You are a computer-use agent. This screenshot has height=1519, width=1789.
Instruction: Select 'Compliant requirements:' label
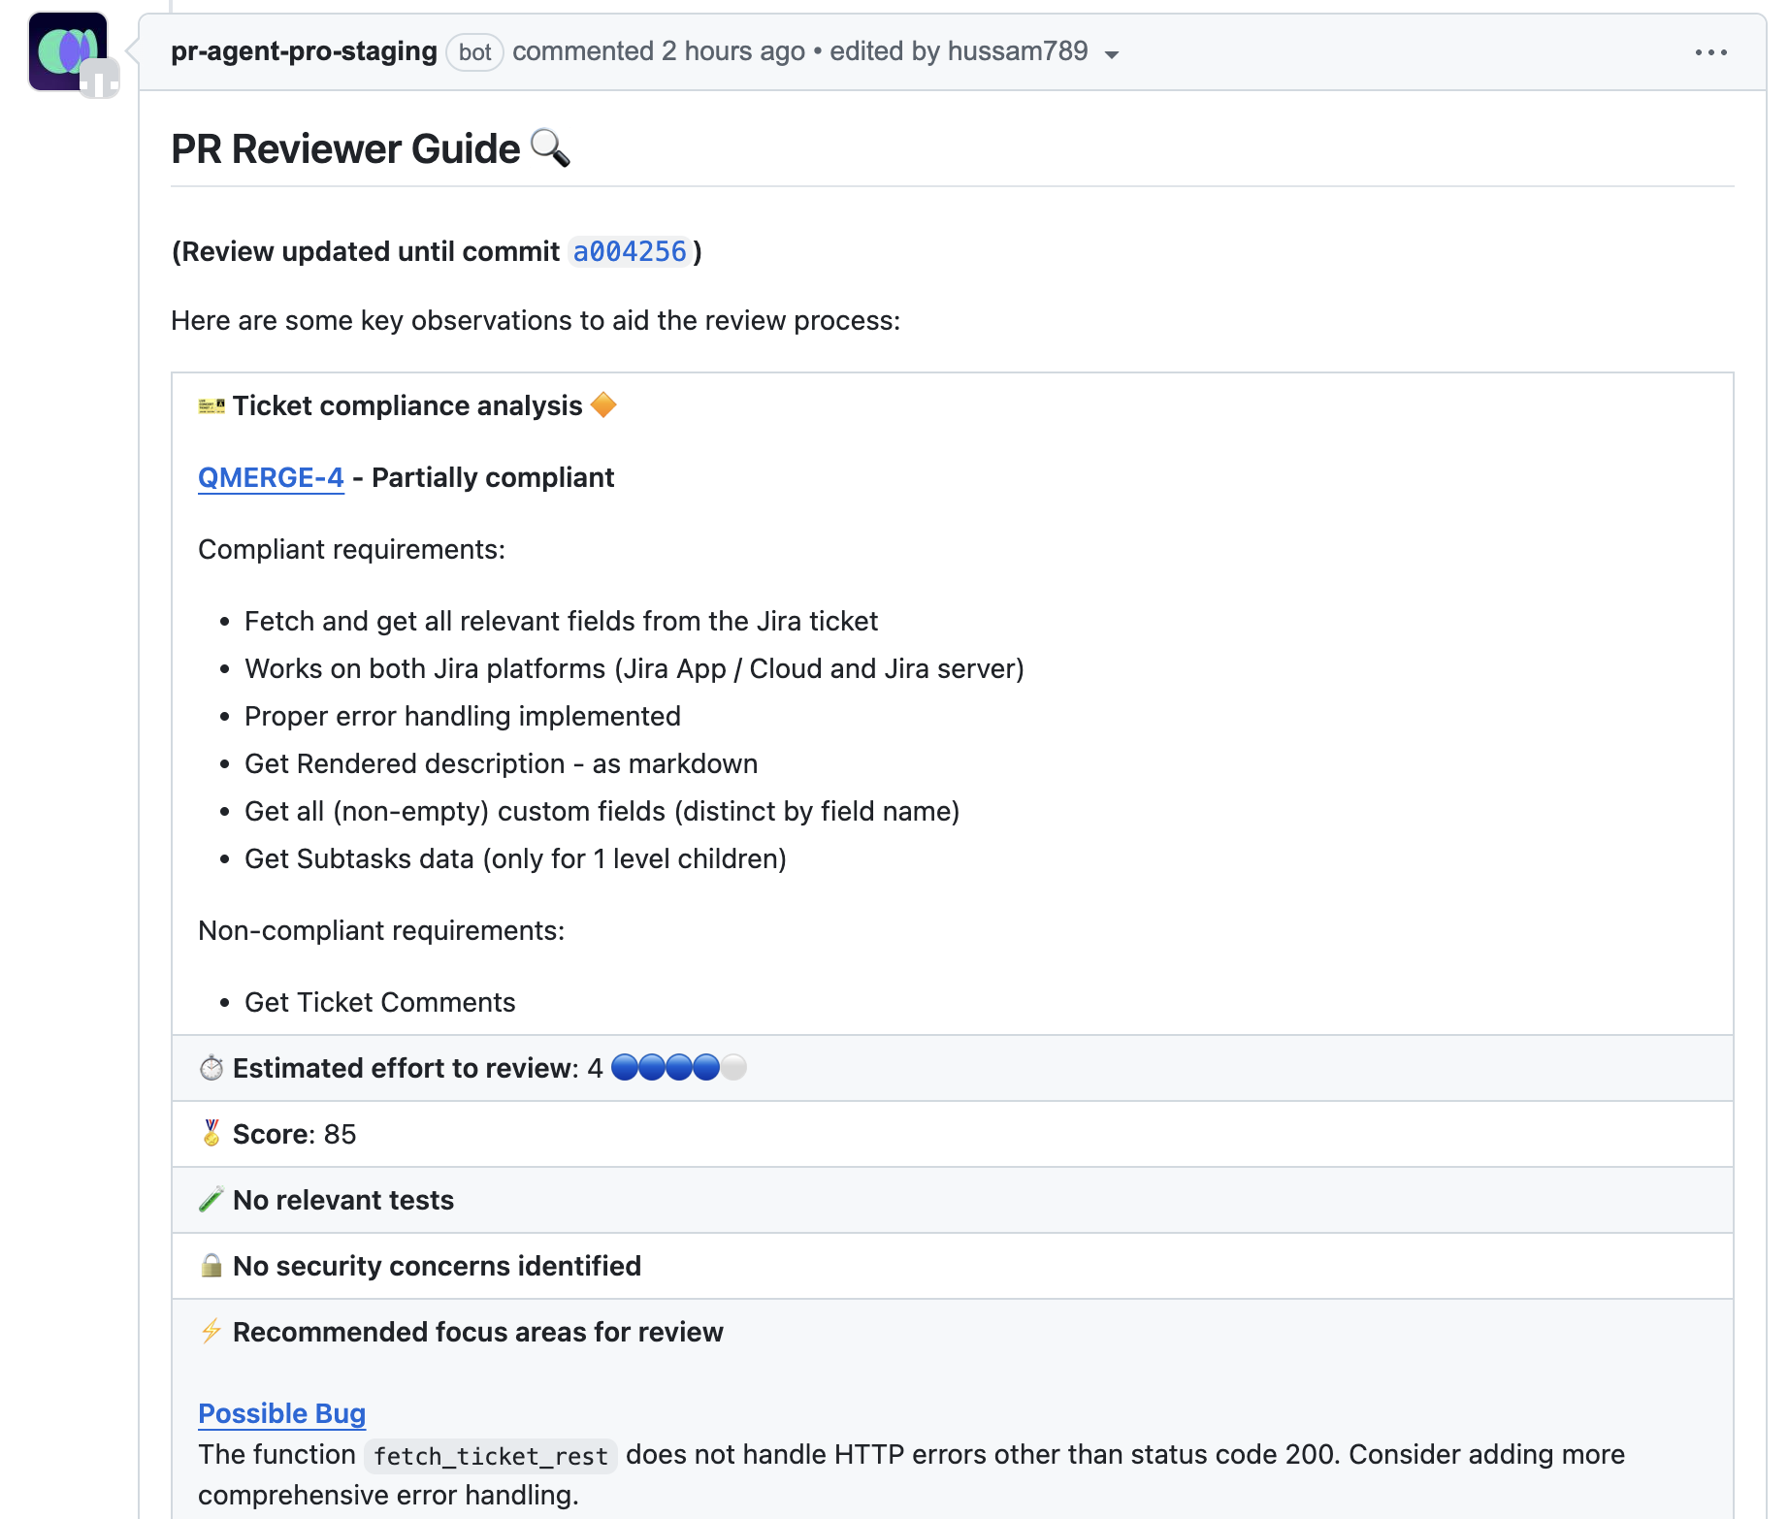[x=351, y=550]
